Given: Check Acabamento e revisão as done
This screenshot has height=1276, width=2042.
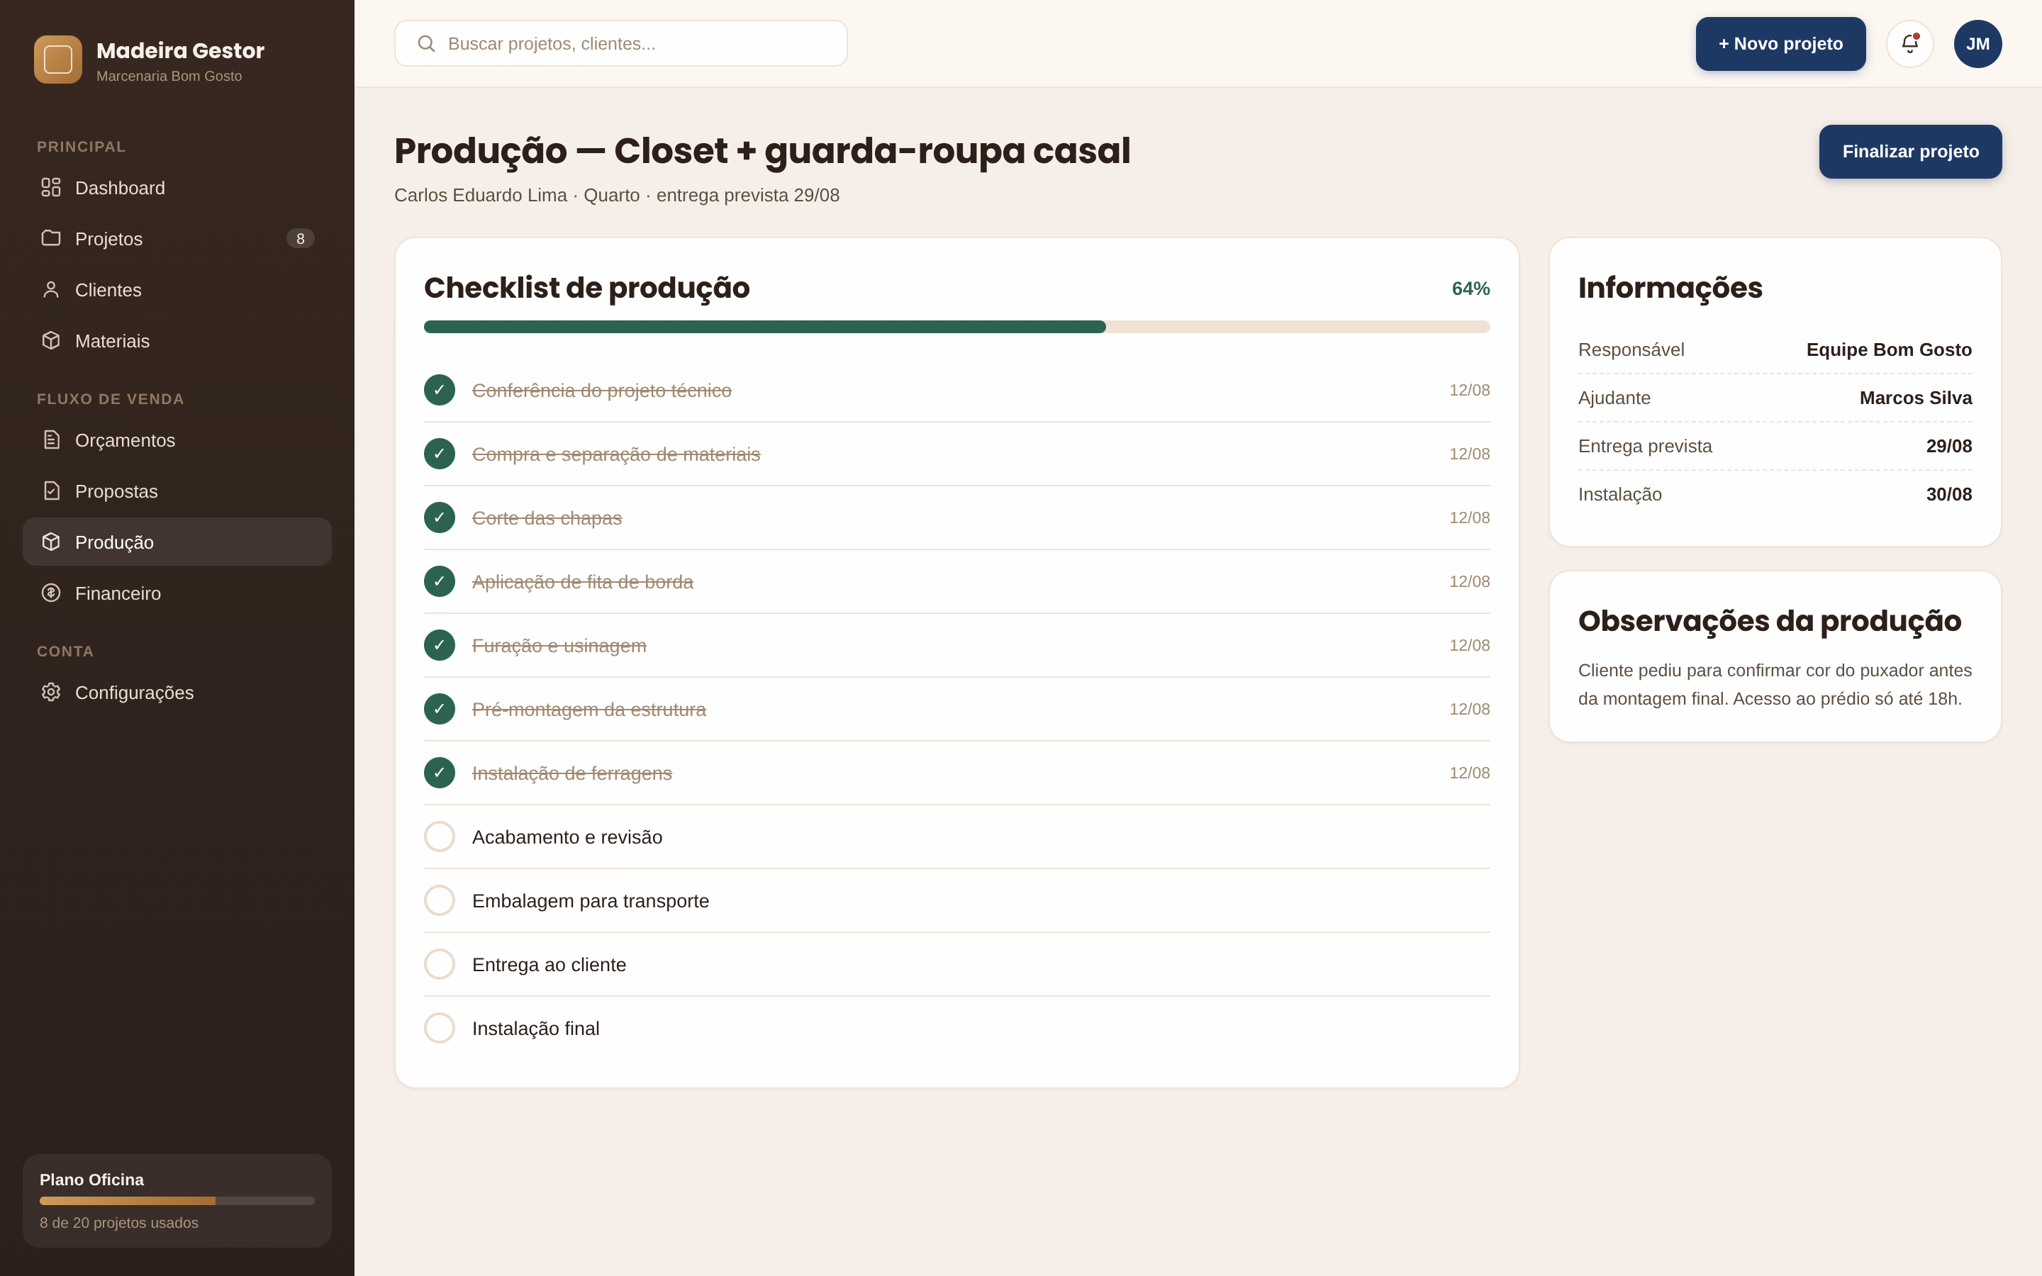Looking at the screenshot, I should (440, 836).
